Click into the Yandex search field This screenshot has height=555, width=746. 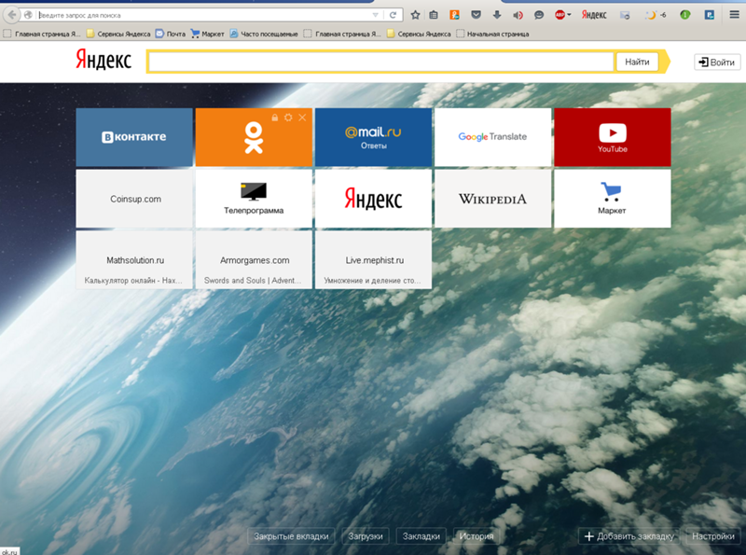381,62
